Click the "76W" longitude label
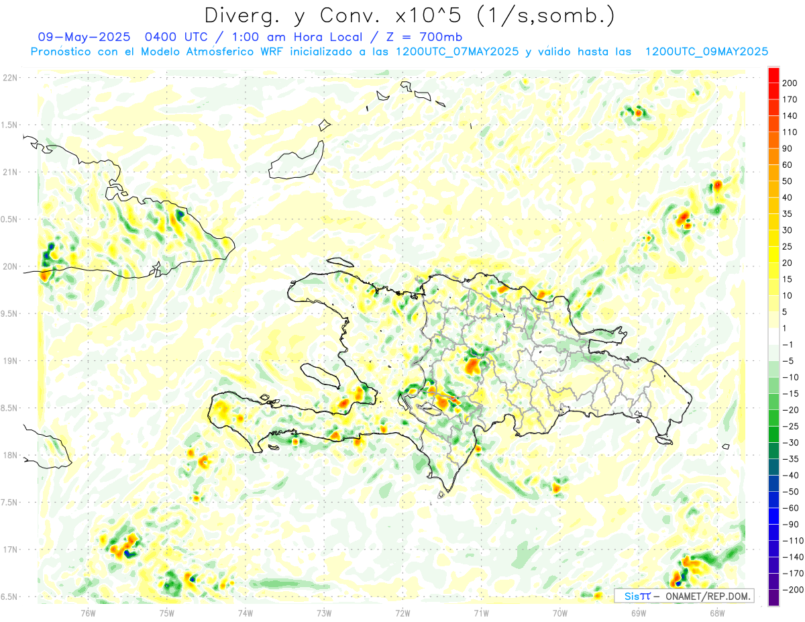This screenshot has width=805, height=622. click(x=89, y=612)
